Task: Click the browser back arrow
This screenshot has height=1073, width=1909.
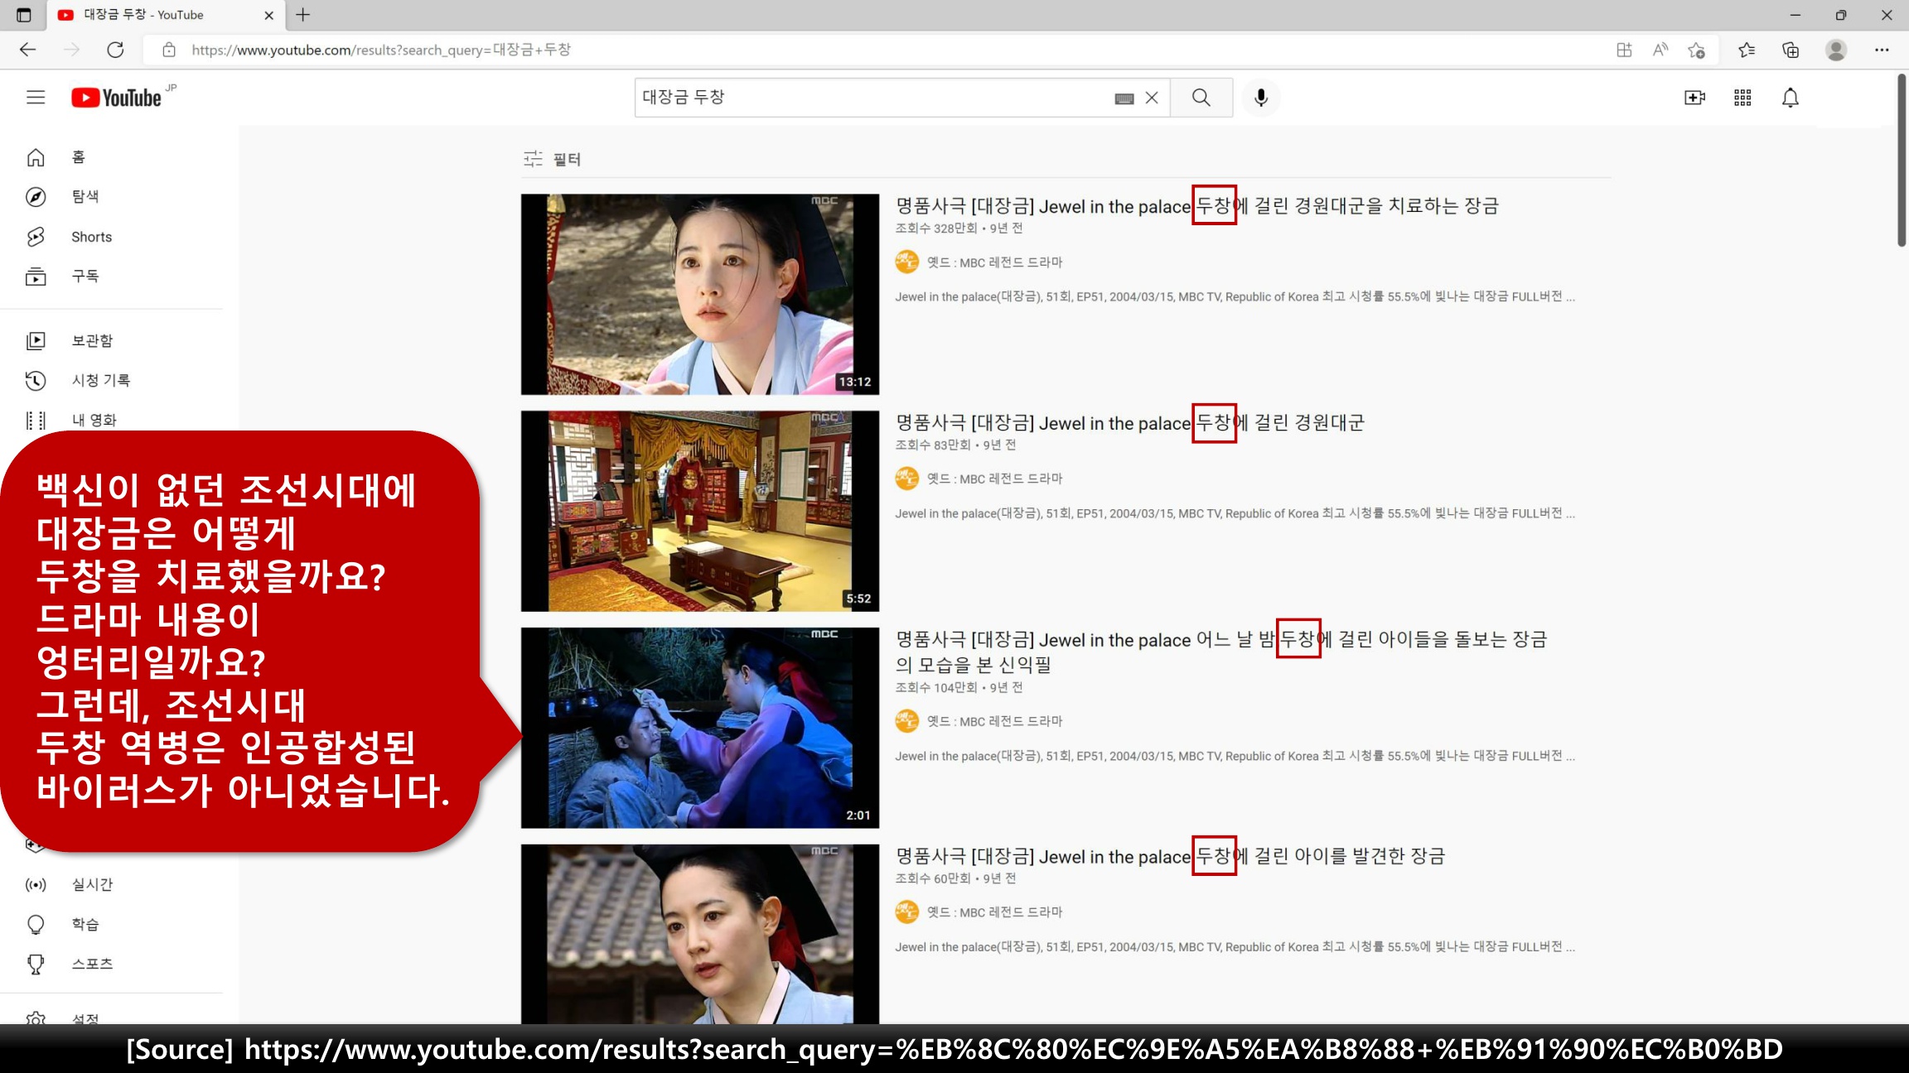Action: 28,50
